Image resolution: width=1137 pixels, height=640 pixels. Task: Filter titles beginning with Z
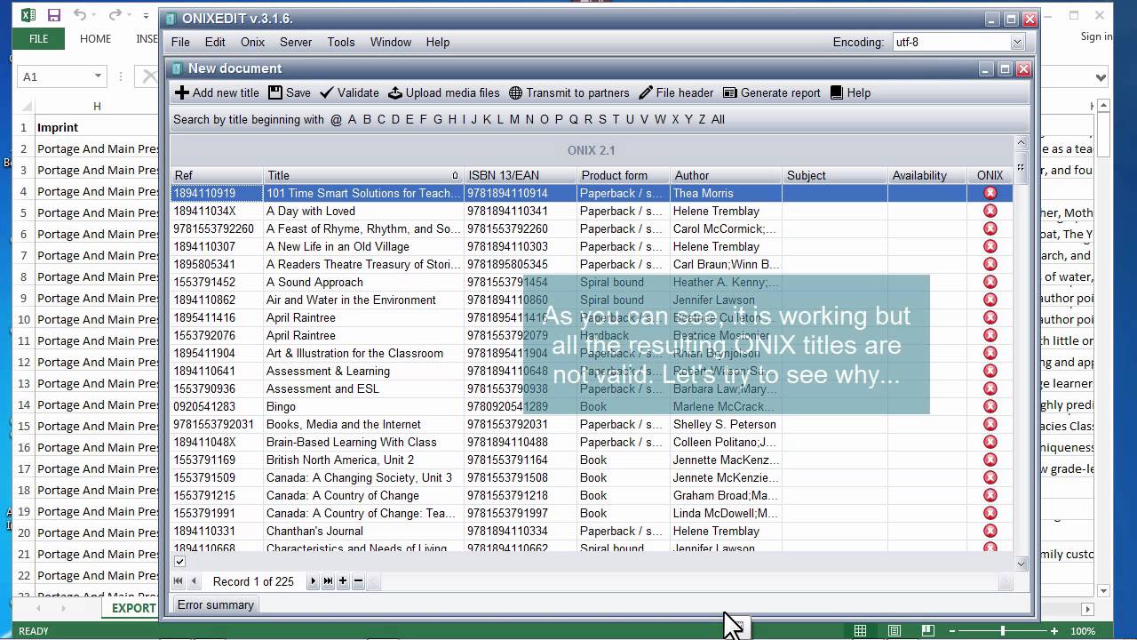pos(702,119)
